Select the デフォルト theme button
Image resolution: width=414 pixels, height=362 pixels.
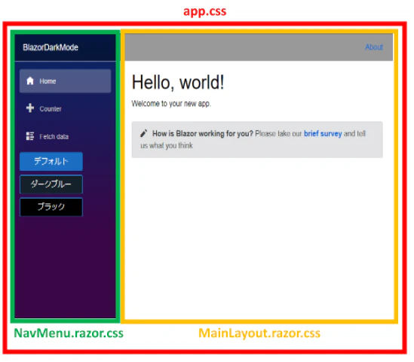[x=51, y=161]
